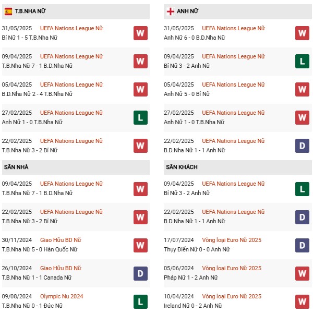Open match Anh Nữ 5 - 0 Bỉ Nữ

coord(187,94)
